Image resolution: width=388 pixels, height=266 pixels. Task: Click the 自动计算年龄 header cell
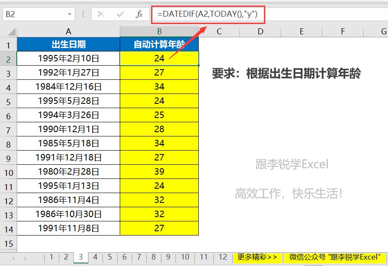[x=159, y=44]
